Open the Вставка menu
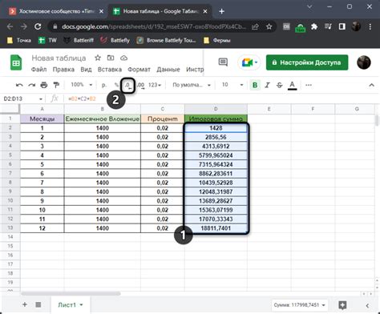This screenshot has width=380, height=314. tap(110, 70)
